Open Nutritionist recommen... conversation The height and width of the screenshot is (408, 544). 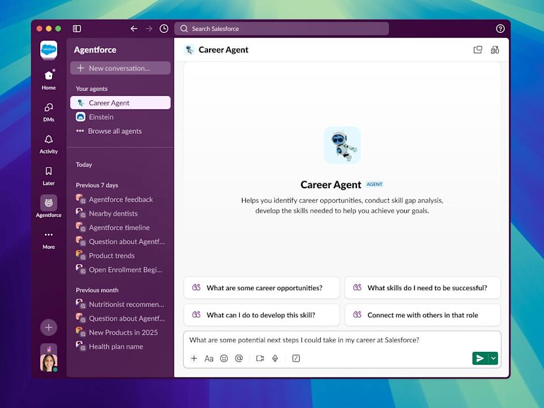(x=120, y=304)
